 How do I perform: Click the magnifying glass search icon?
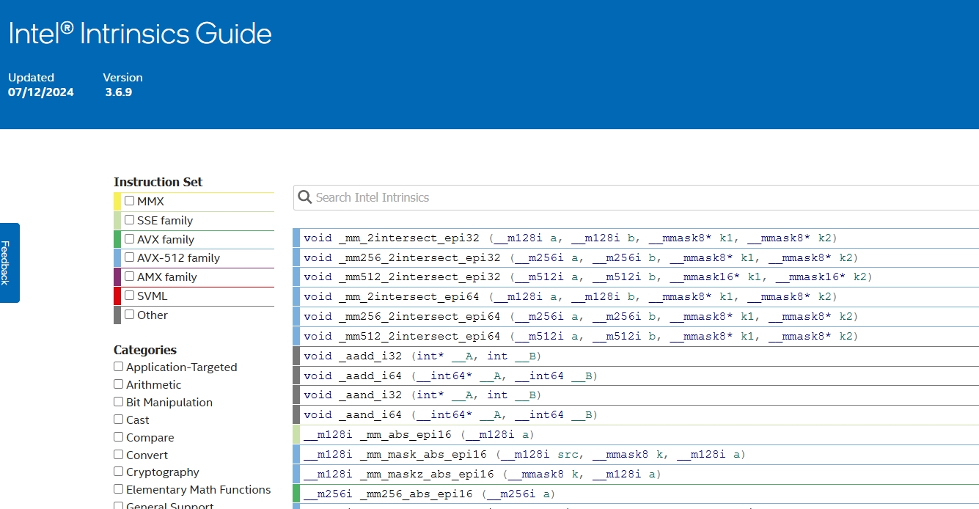(305, 197)
